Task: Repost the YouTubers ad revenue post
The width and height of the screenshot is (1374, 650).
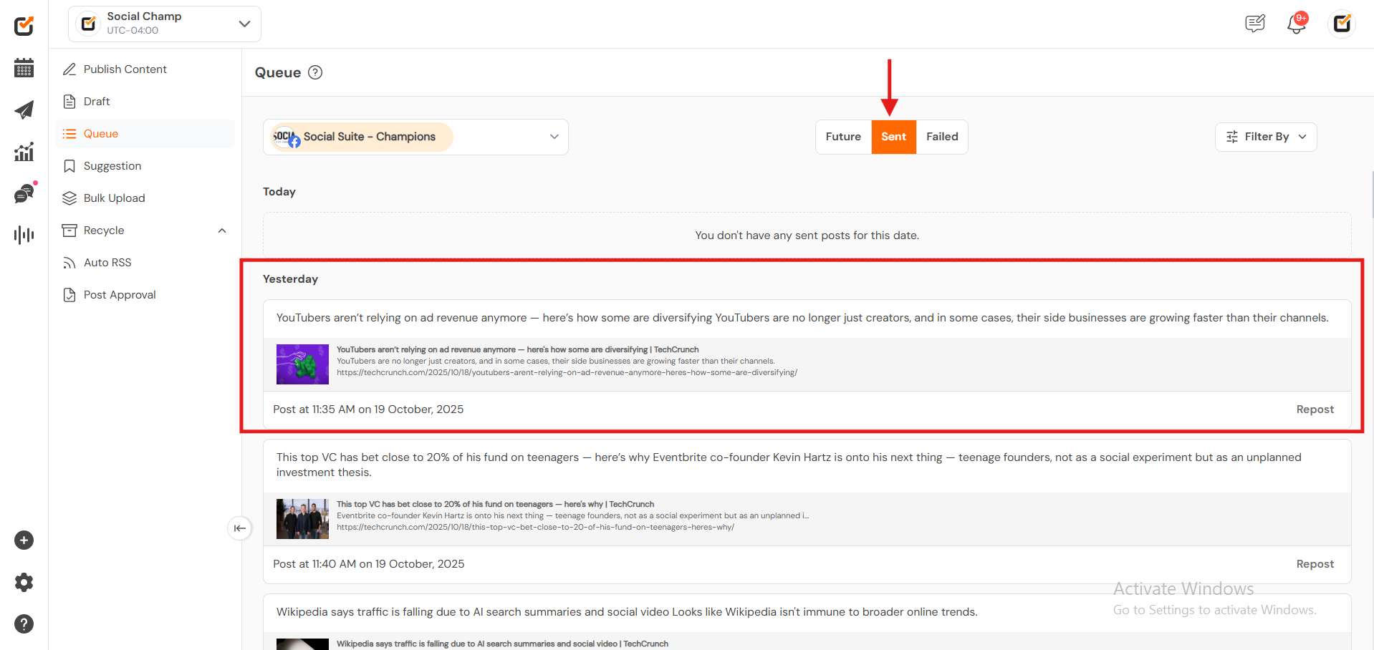Action: pyautogui.click(x=1315, y=409)
